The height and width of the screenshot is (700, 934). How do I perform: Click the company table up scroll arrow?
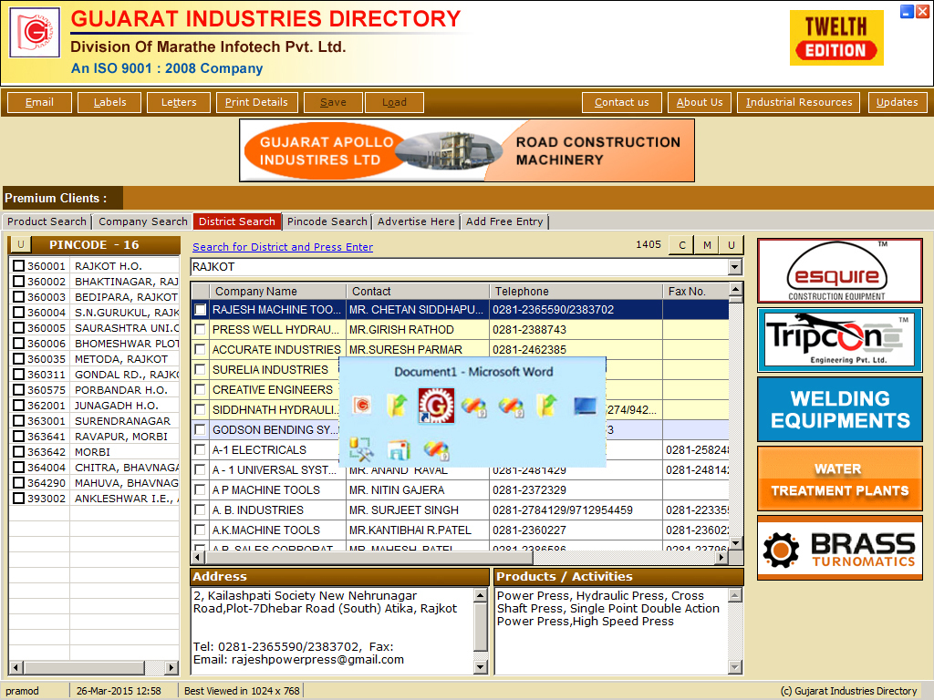click(736, 290)
